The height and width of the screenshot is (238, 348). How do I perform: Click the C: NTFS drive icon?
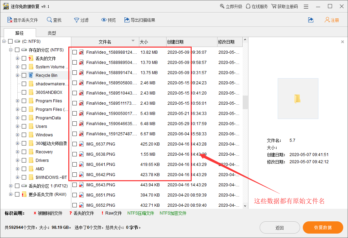point(17,41)
